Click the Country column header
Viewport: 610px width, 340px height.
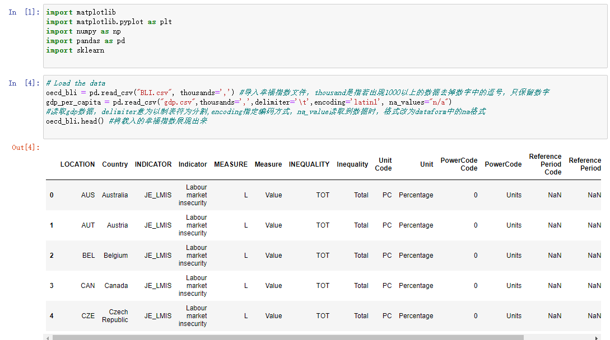[115, 164]
